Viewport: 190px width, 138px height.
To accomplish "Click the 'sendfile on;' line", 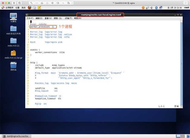I will click(46, 88).
